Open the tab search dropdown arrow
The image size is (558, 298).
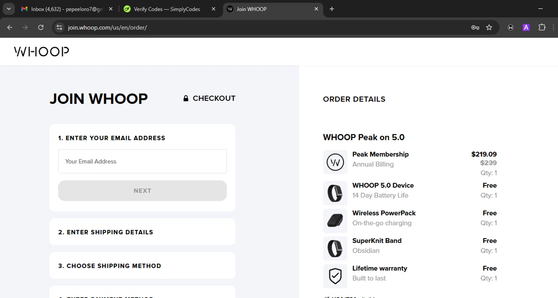[9, 9]
